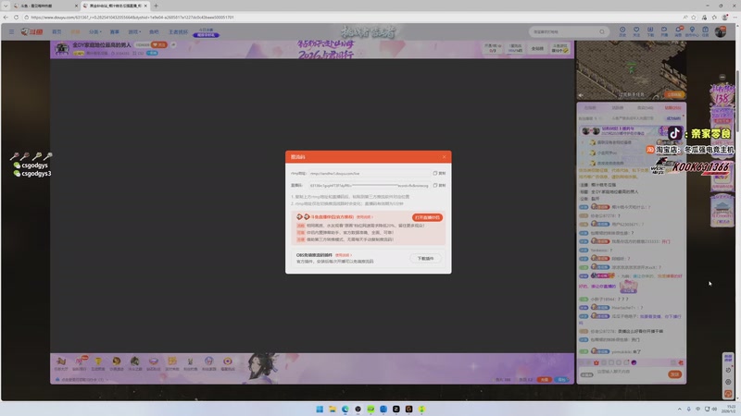The width and height of the screenshot is (741, 416).
Task: Click the magnifier search icon
Action: 601,31
